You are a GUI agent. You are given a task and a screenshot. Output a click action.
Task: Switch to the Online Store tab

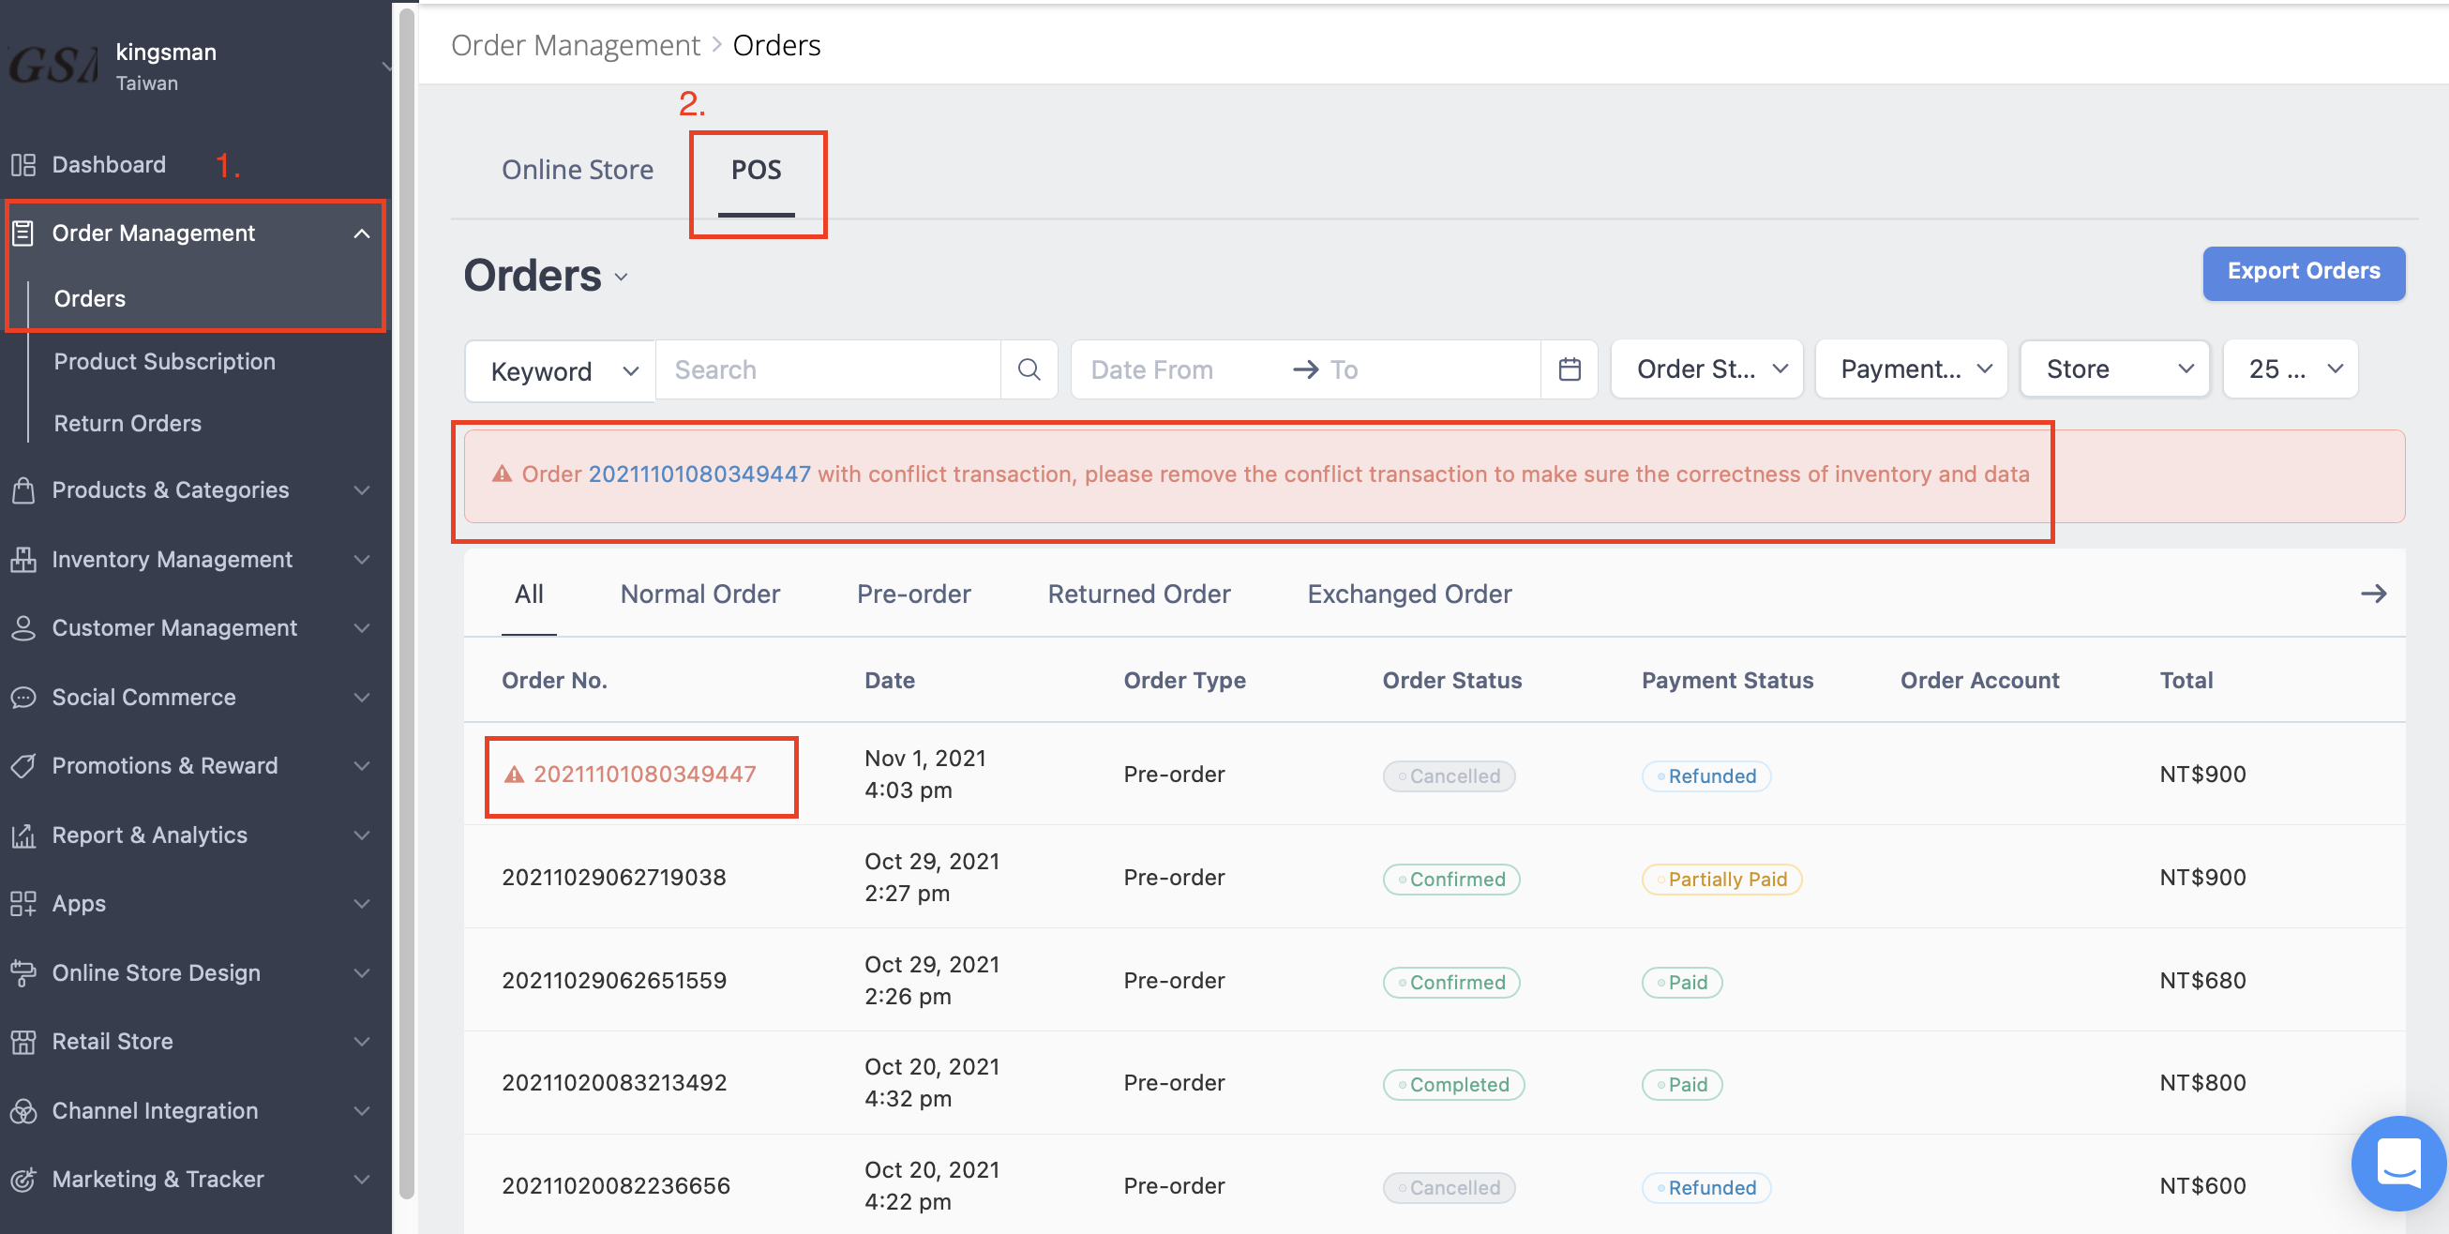[577, 169]
